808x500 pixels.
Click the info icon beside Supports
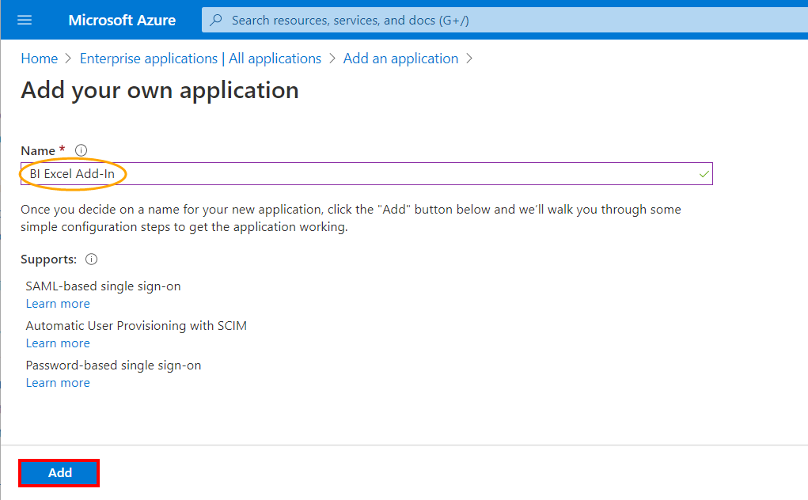[x=91, y=259]
